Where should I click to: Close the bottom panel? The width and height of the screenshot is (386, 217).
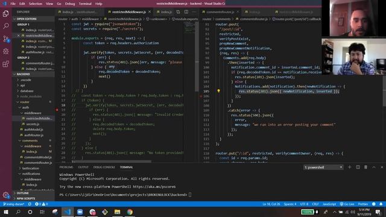pos(382,167)
